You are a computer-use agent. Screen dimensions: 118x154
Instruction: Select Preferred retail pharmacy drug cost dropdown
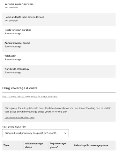35,133
